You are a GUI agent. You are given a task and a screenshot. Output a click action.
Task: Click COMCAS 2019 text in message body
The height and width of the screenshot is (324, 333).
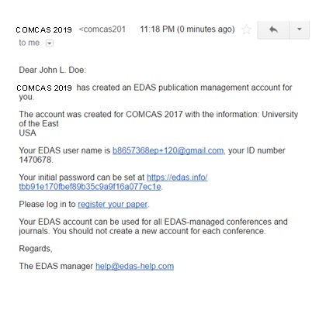[x=44, y=88]
